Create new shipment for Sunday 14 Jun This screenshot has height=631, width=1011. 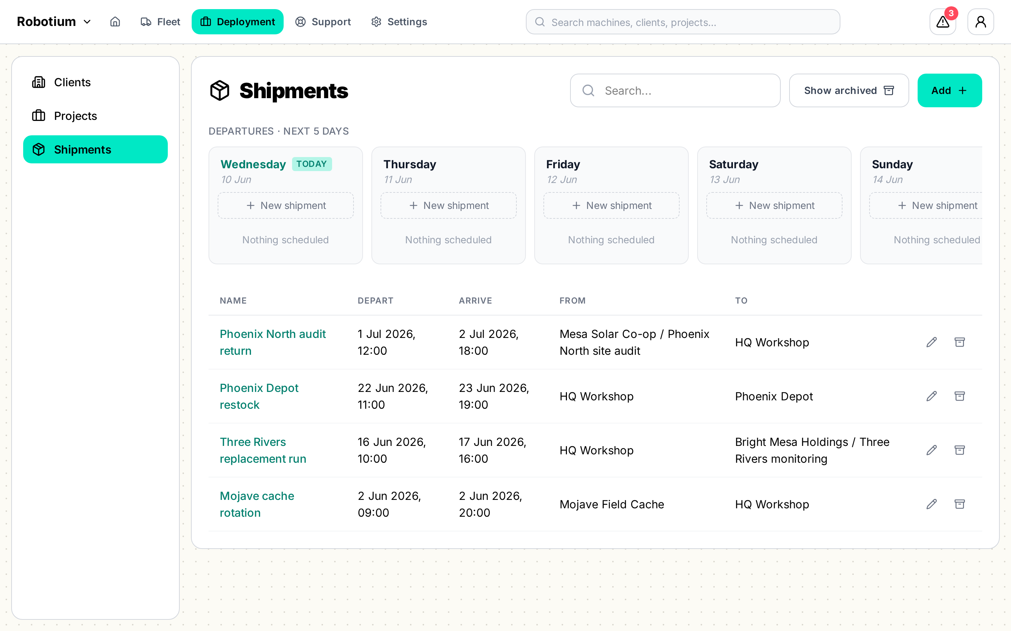926,205
